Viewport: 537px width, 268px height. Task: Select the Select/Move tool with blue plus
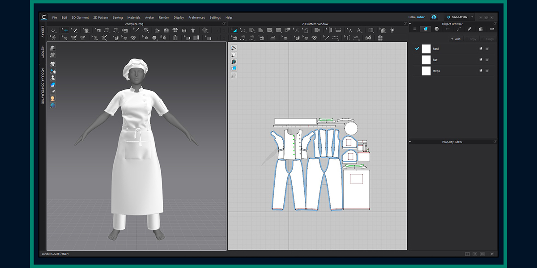click(65, 30)
